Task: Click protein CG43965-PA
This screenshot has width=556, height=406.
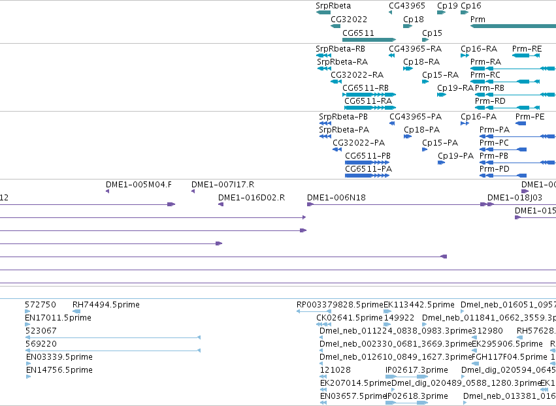Action: tap(392, 123)
